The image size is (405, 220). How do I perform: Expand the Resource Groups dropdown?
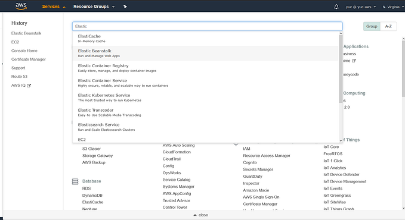(x=94, y=7)
